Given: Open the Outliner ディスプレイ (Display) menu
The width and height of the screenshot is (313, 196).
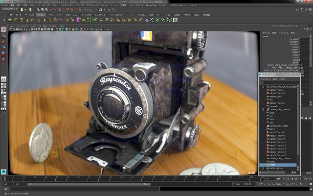Looking at the screenshot, I should [265, 79].
